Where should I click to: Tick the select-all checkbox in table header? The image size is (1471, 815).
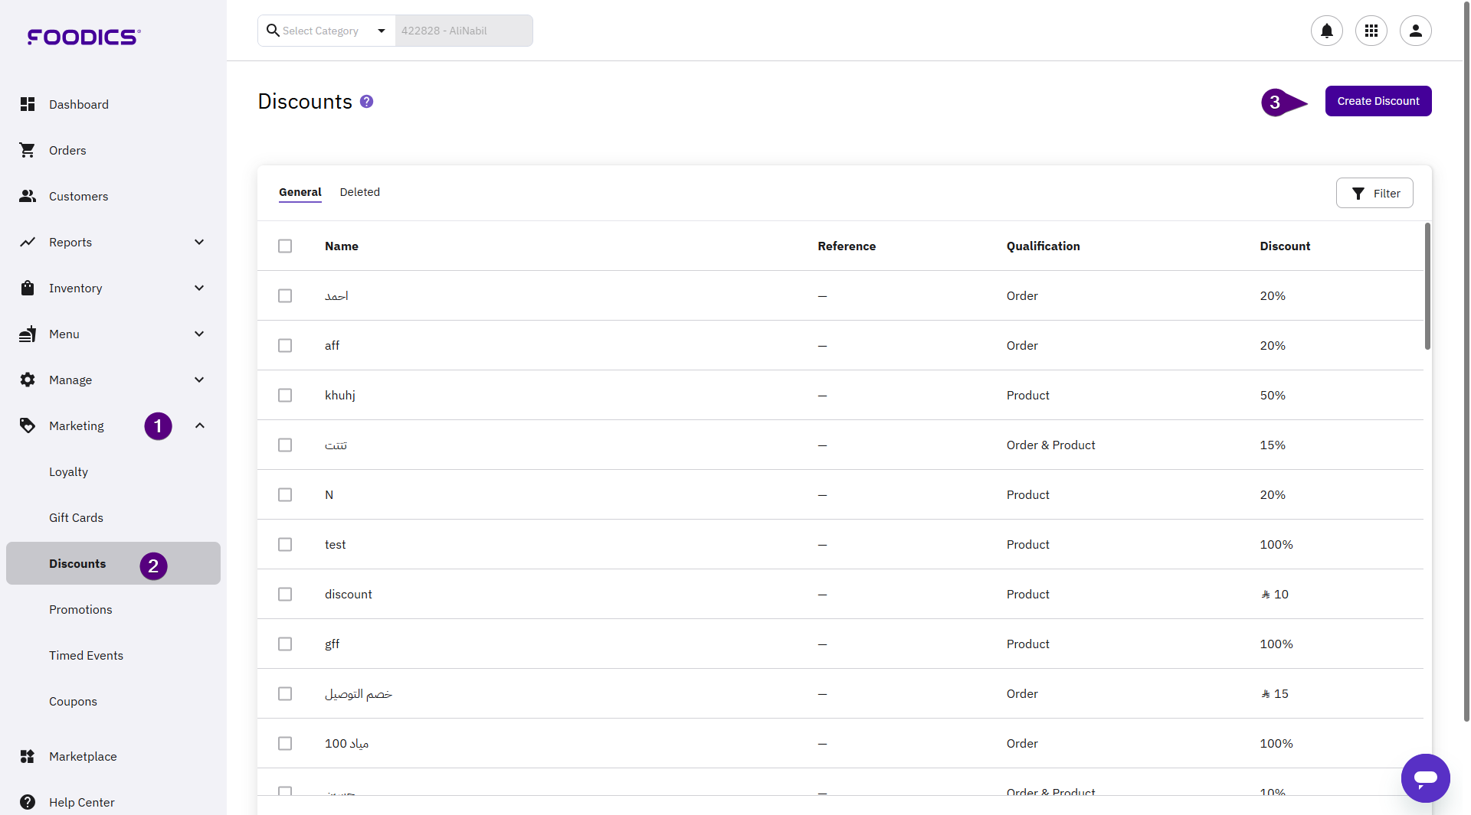pyautogui.click(x=285, y=246)
